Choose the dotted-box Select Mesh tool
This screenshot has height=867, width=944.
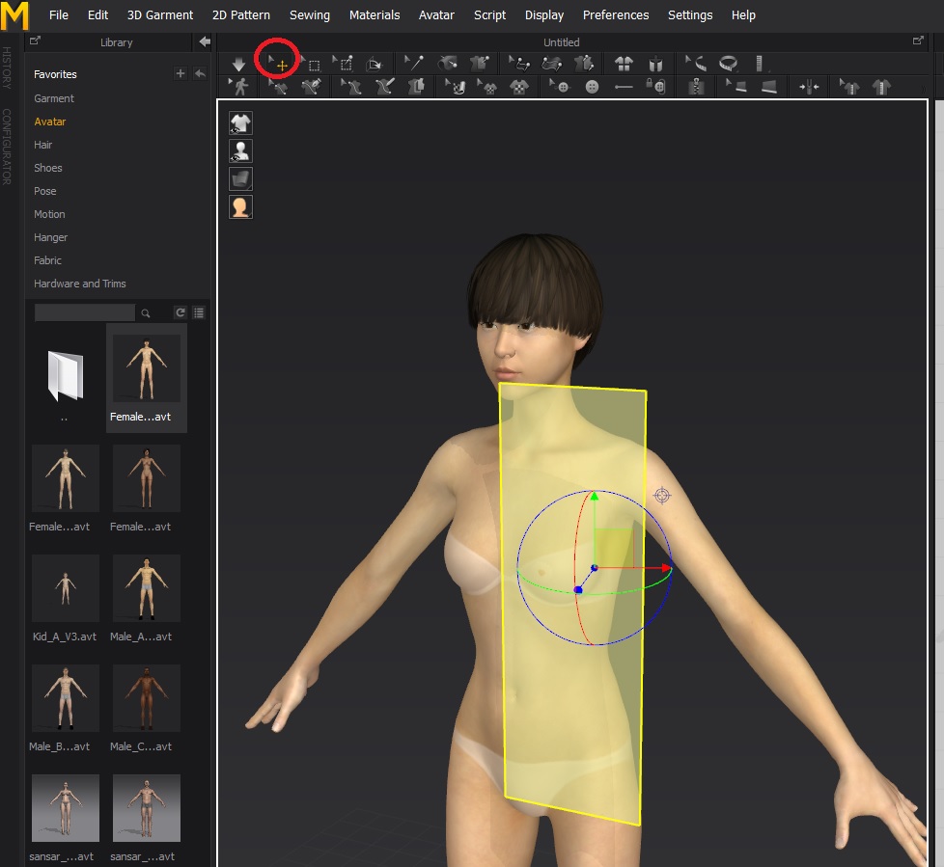[x=312, y=64]
